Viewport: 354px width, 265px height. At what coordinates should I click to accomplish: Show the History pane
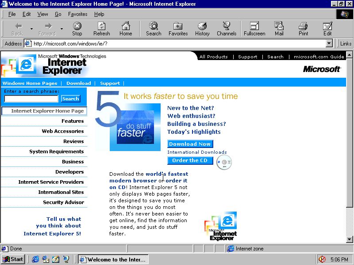pos(202,29)
